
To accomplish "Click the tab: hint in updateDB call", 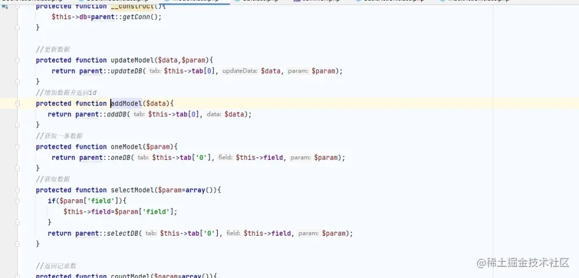I will (x=155, y=71).
